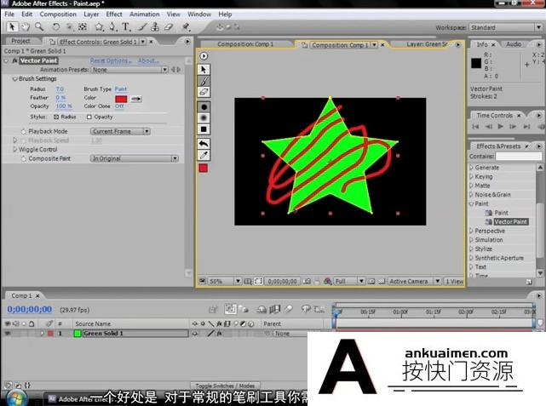Open the Composite Paint In Original dropdown
The image size is (546, 406).
(x=134, y=158)
